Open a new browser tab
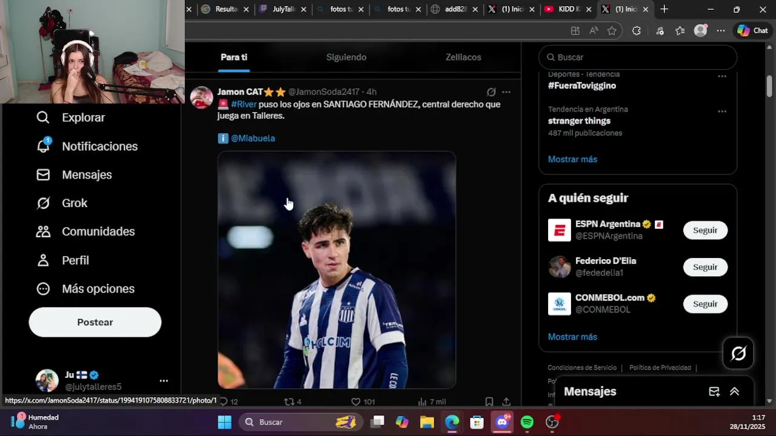The height and width of the screenshot is (436, 776). coord(664,9)
